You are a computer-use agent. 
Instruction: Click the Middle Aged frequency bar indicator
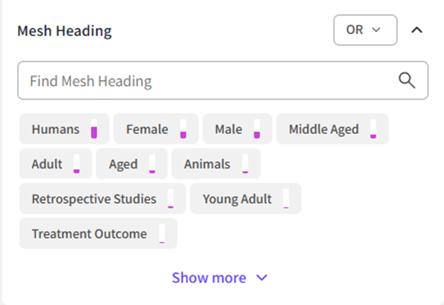[x=373, y=130]
